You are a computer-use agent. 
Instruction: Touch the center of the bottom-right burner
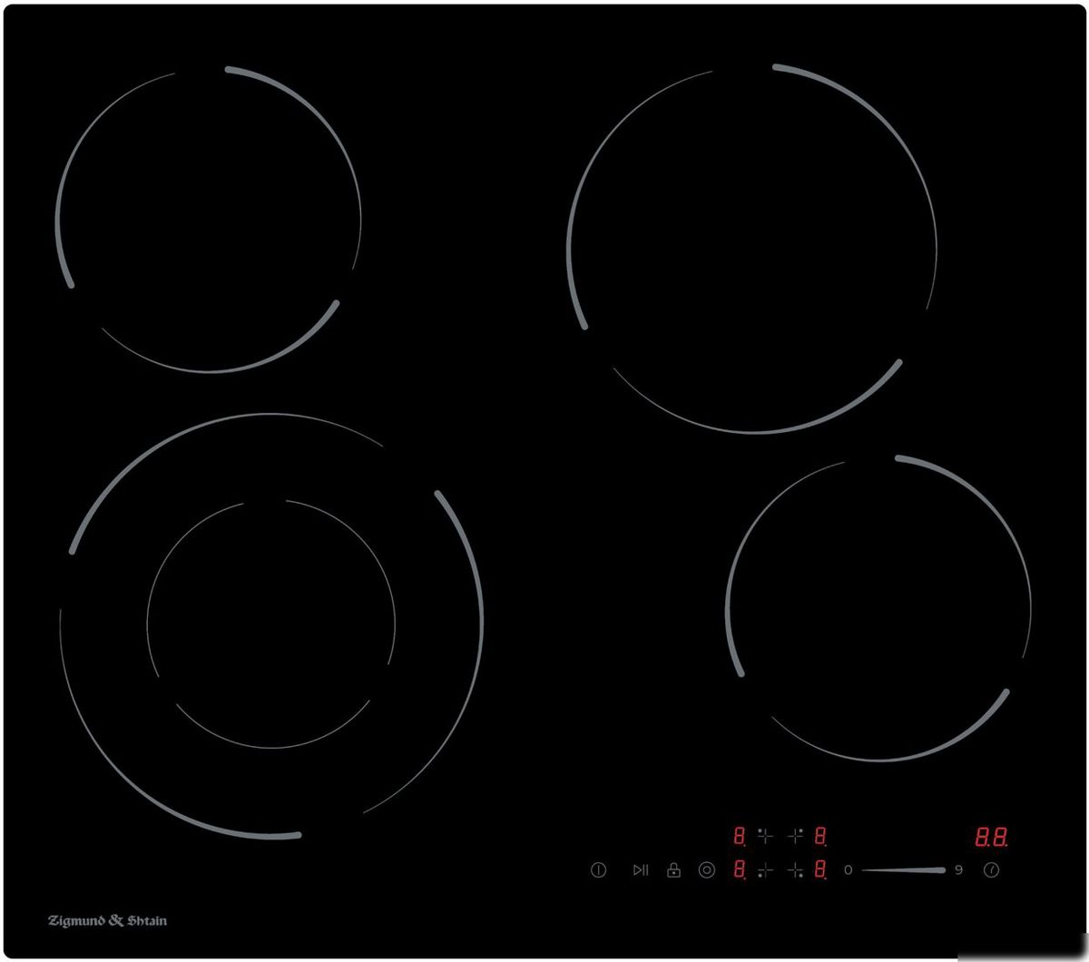pos(878,608)
